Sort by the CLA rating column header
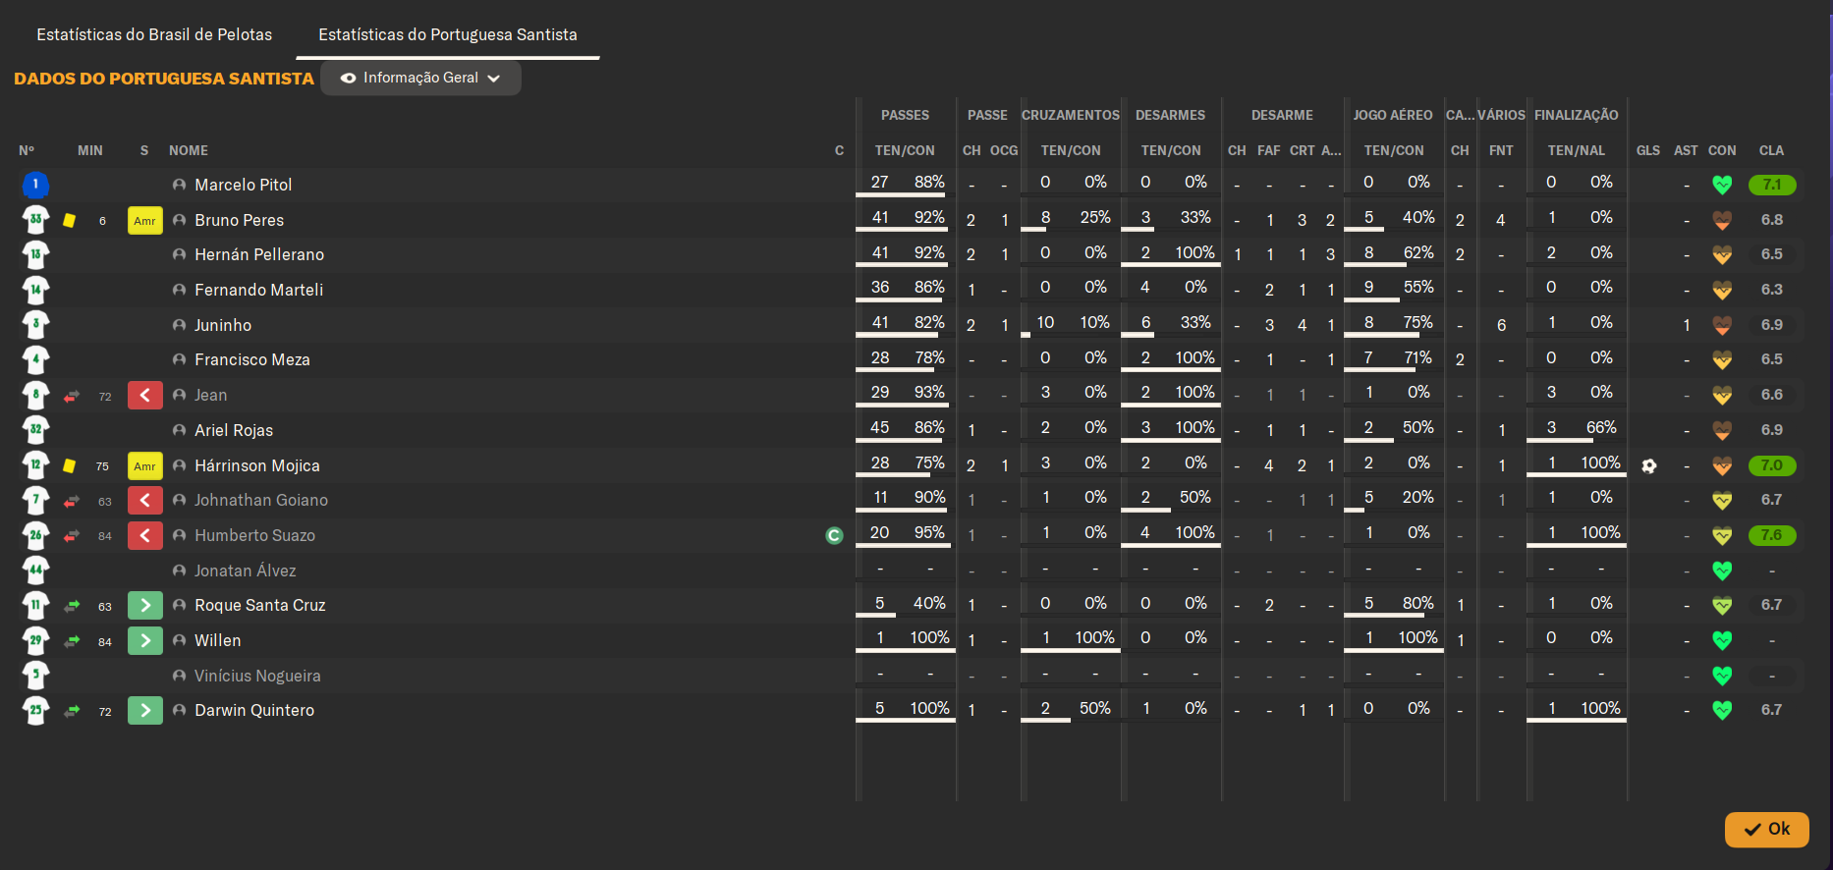Screen dimensions: 1833x870 point(1771,150)
